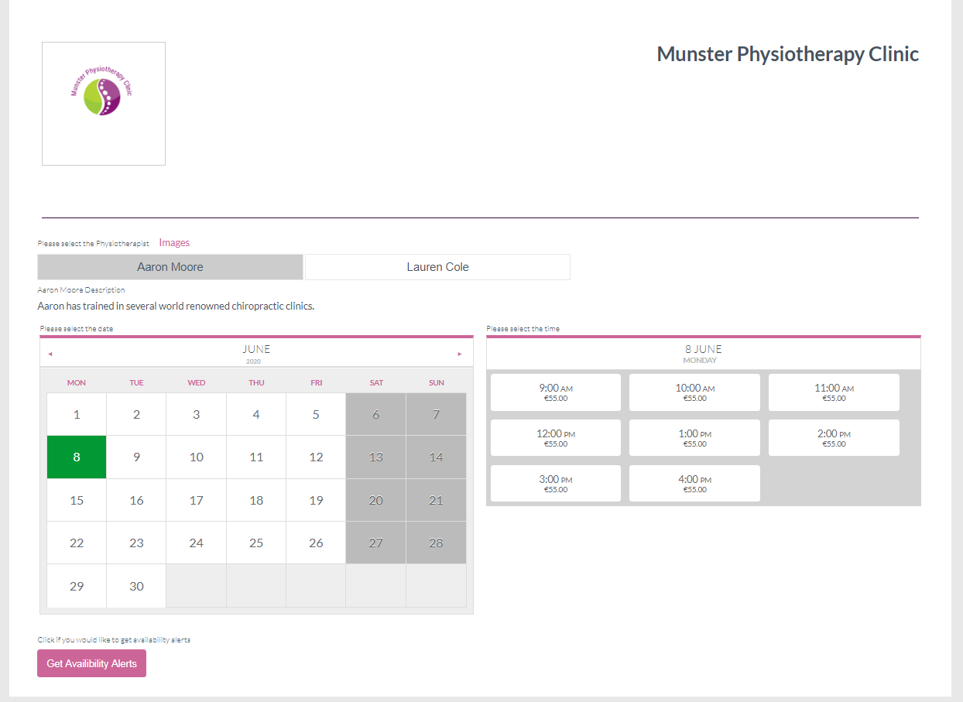963x702 pixels.
Task: Click the SUN weekday column header
Action: (436, 382)
